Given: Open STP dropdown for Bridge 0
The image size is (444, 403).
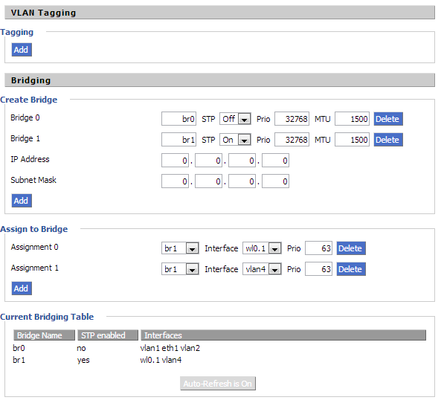Looking at the screenshot, I should pos(235,119).
